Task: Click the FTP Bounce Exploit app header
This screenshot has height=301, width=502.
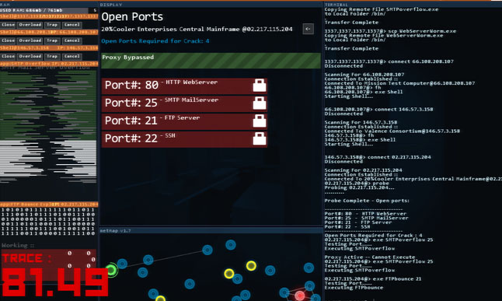Action: point(49,205)
